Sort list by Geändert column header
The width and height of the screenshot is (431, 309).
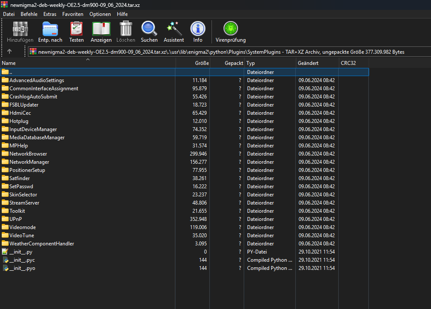308,63
